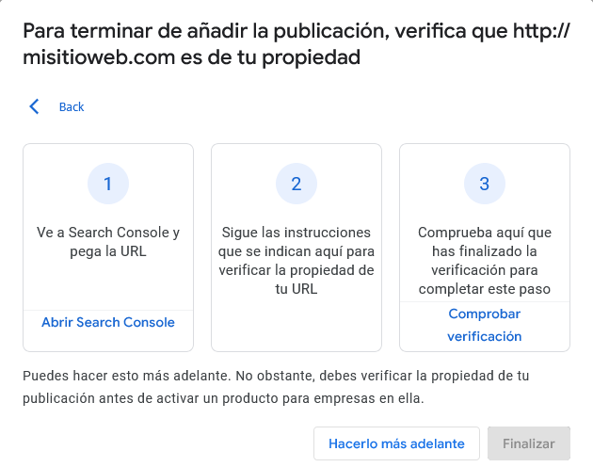Click the back arrow chevron icon
This screenshot has width=593, height=467.
point(35,106)
